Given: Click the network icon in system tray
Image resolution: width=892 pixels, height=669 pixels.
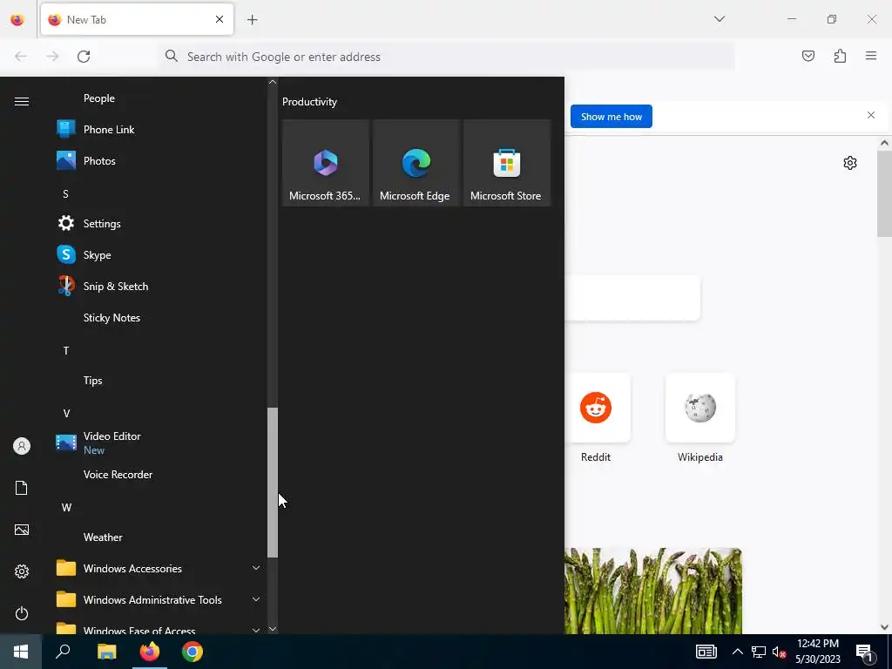Looking at the screenshot, I should [x=759, y=652].
